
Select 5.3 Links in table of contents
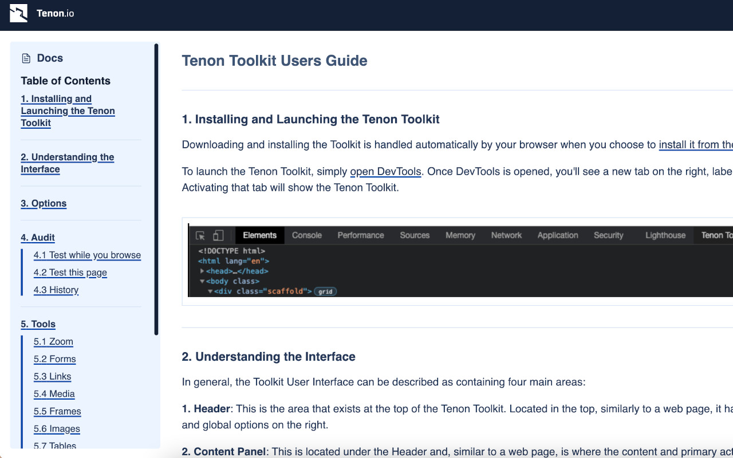(x=53, y=377)
